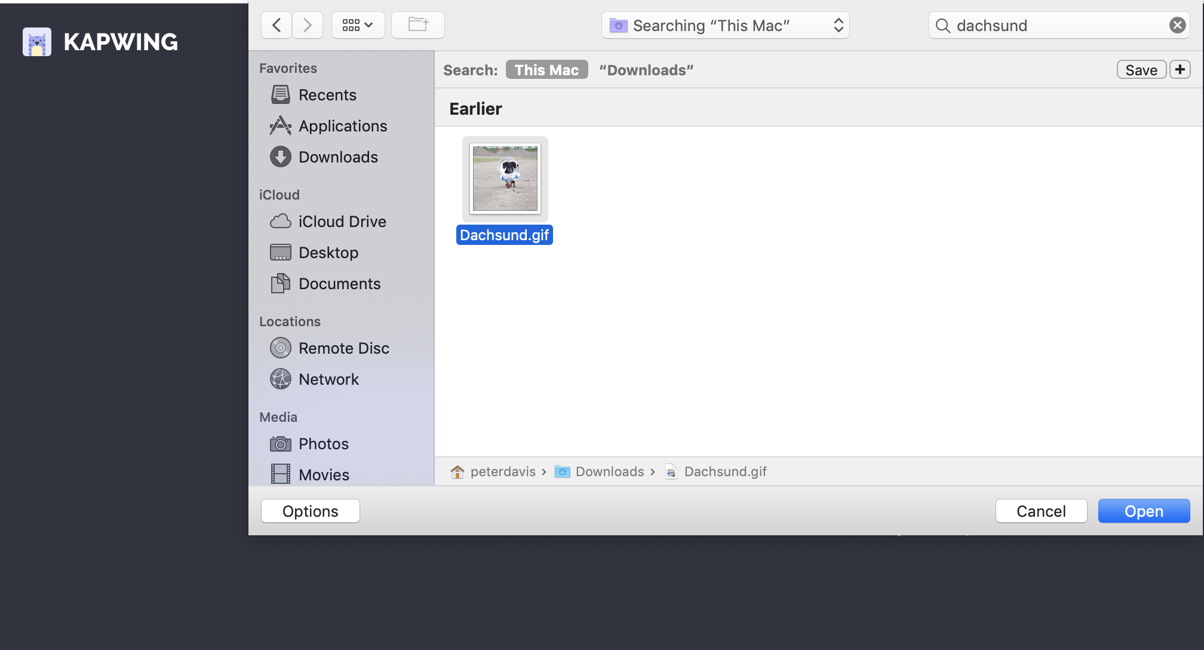The image size is (1204, 650).
Task: Switch search scope to This Mac
Action: point(546,70)
